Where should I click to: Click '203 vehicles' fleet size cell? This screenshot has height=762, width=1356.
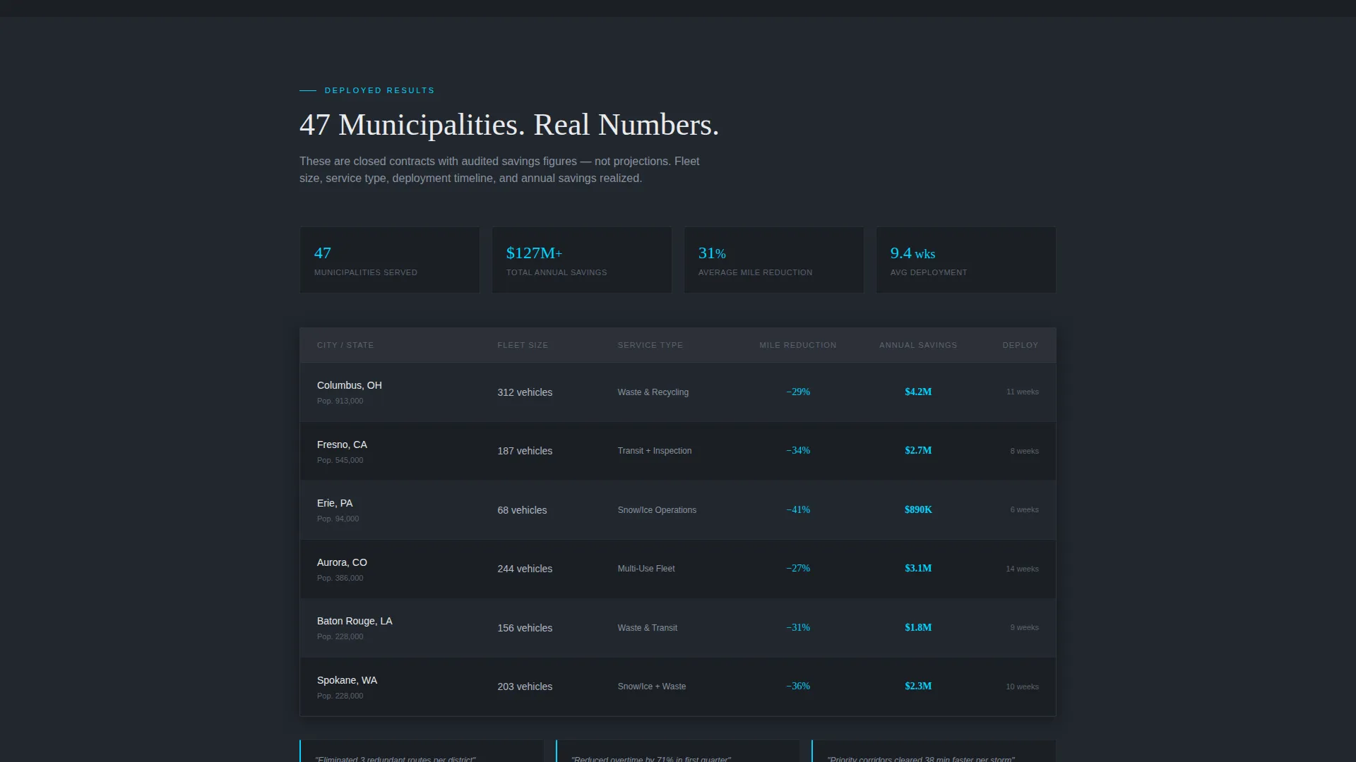tap(525, 687)
